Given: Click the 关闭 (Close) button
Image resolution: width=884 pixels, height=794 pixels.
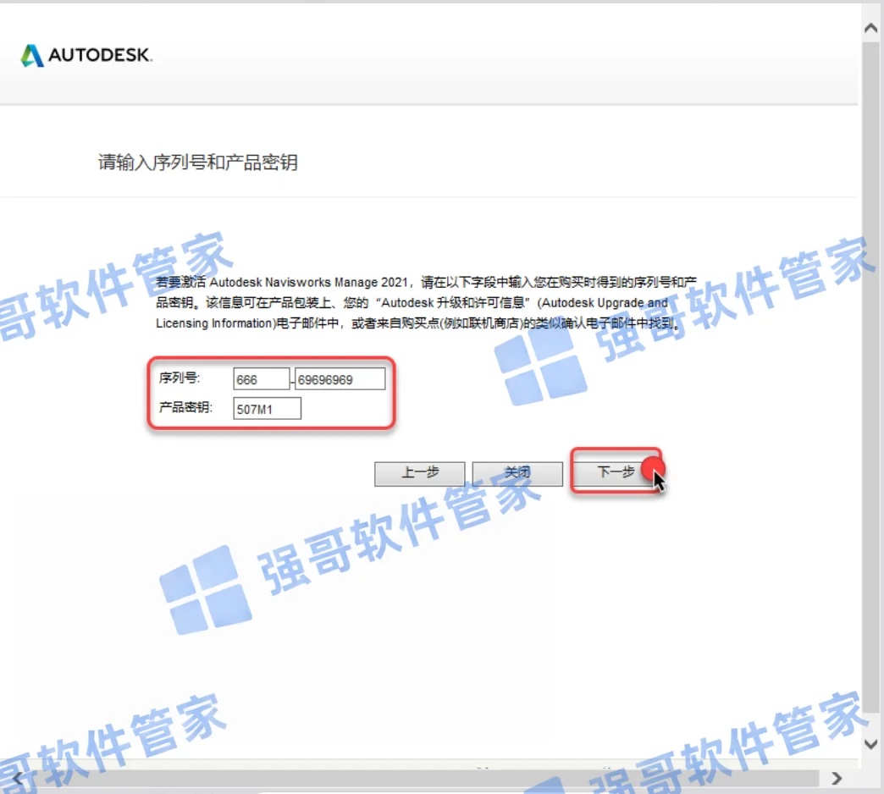Looking at the screenshot, I should point(517,473).
